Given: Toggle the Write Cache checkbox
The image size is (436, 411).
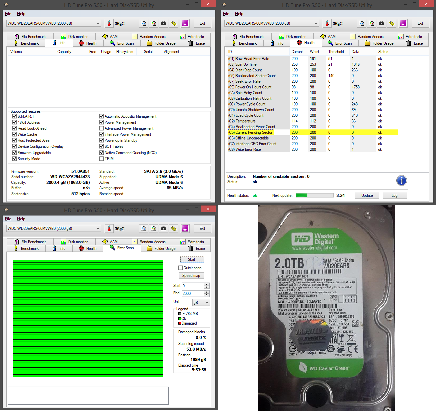Looking at the screenshot, I should (15, 134).
